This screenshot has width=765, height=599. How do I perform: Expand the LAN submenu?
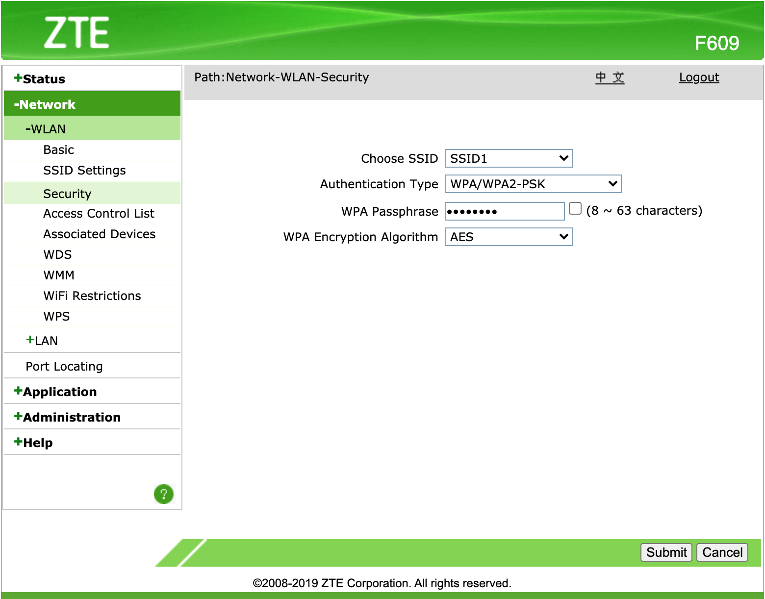pyautogui.click(x=42, y=340)
